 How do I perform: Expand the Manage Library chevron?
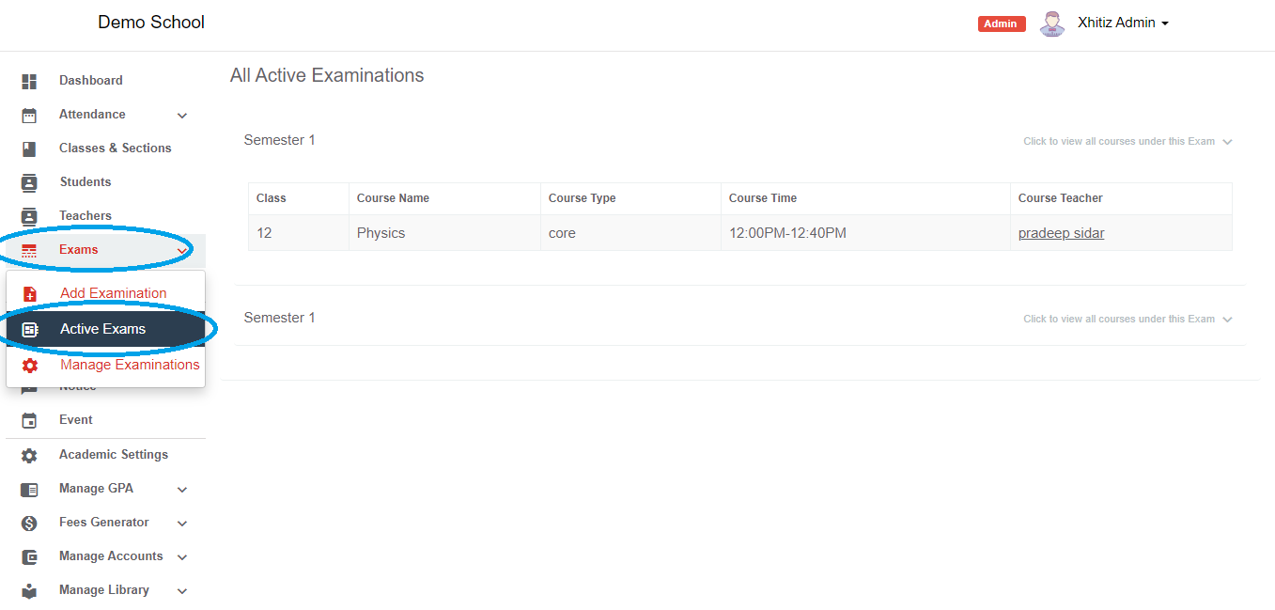(x=182, y=591)
